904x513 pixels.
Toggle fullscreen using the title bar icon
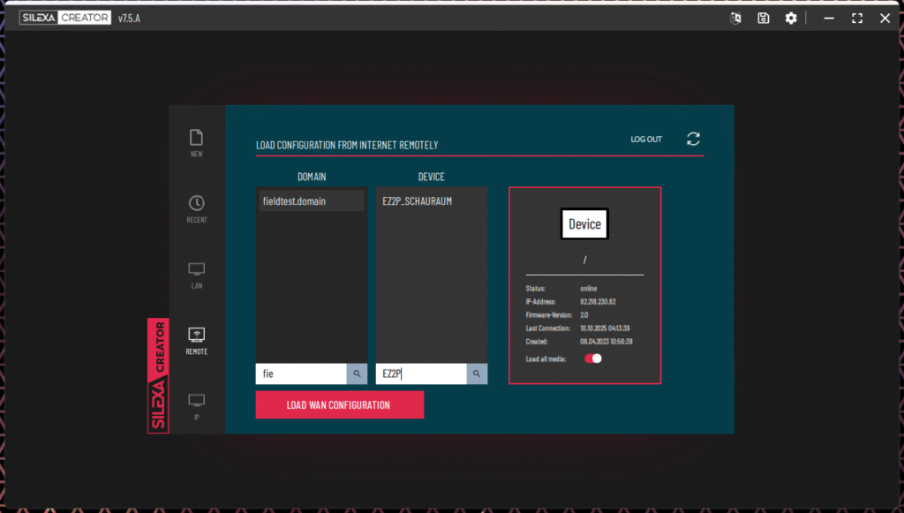tap(856, 18)
